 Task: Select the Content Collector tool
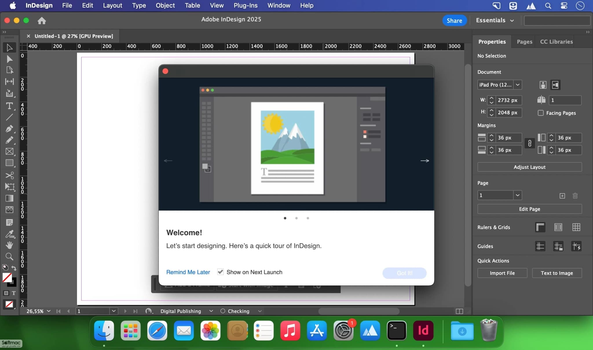click(x=9, y=93)
